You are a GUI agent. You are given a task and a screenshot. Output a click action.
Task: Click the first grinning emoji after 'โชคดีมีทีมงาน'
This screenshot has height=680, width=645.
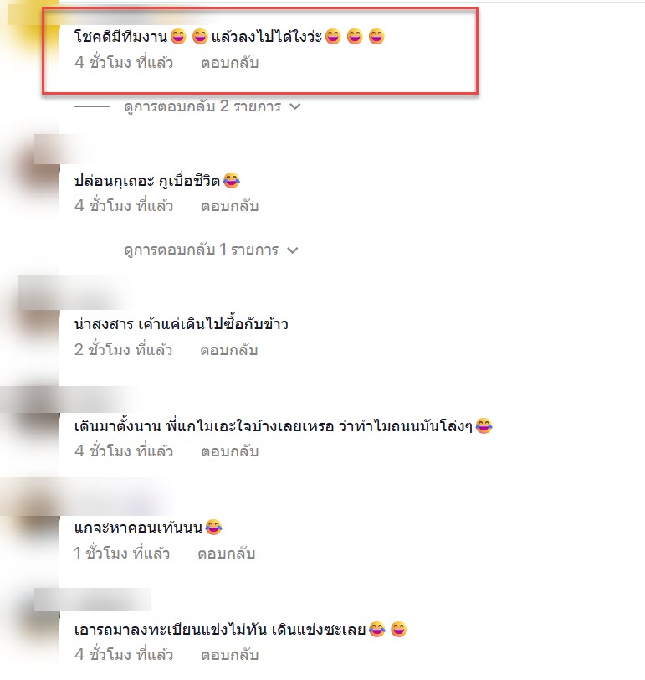click(x=178, y=37)
